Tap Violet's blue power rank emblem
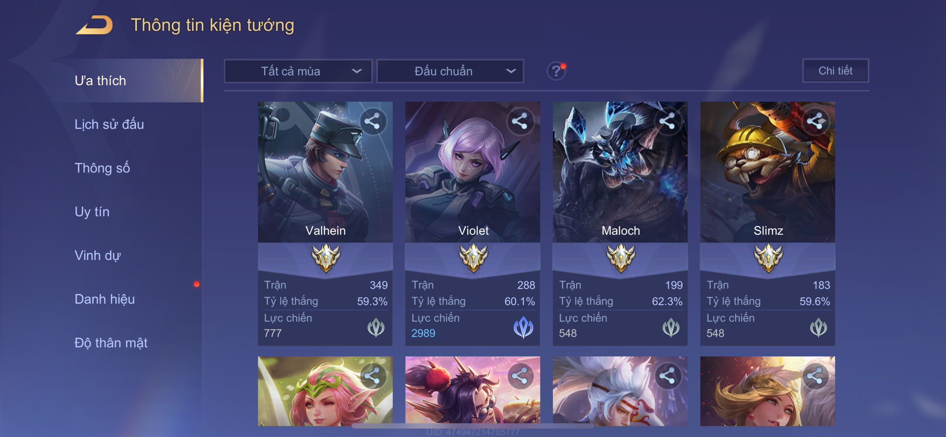This screenshot has height=437, width=946. [523, 327]
